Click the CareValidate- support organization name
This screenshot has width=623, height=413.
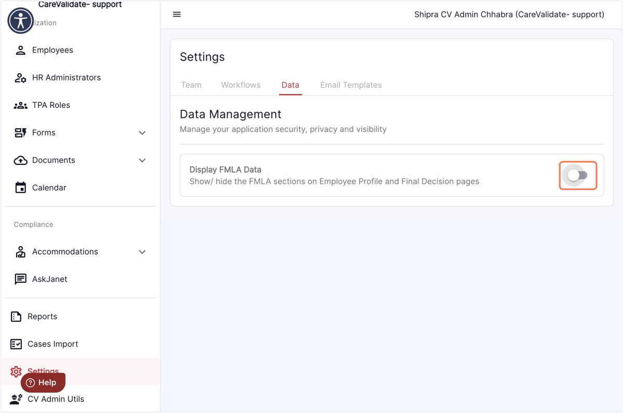(x=80, y=5)
